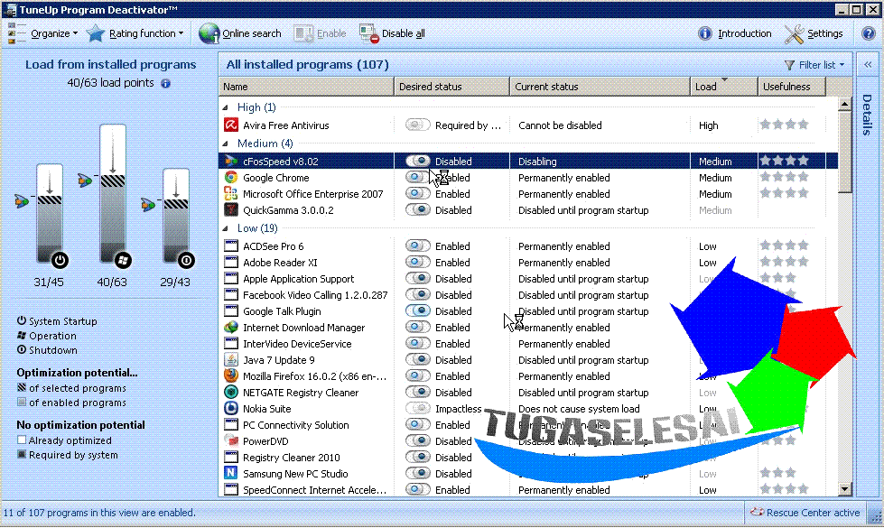Collapse the Medium (4) group
Viewport: 884px width, 528px height.
click(x=226, y=144)
